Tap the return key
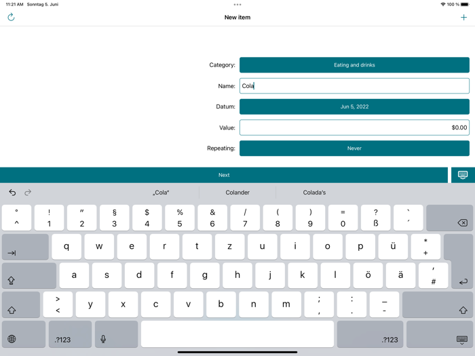475x356 pixels. pos(462,261)
